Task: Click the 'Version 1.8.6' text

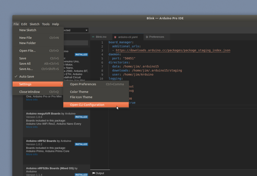Action: (34, 117)
